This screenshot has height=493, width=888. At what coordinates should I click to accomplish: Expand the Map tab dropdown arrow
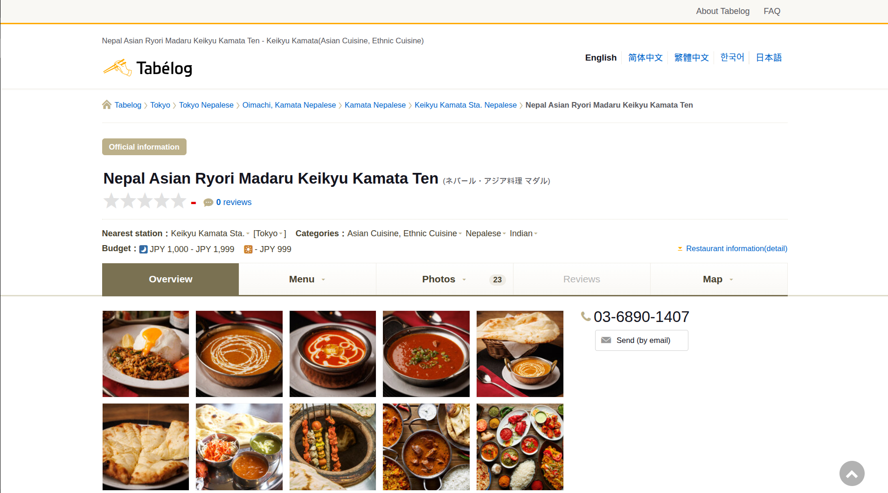(x=731, y=280)
